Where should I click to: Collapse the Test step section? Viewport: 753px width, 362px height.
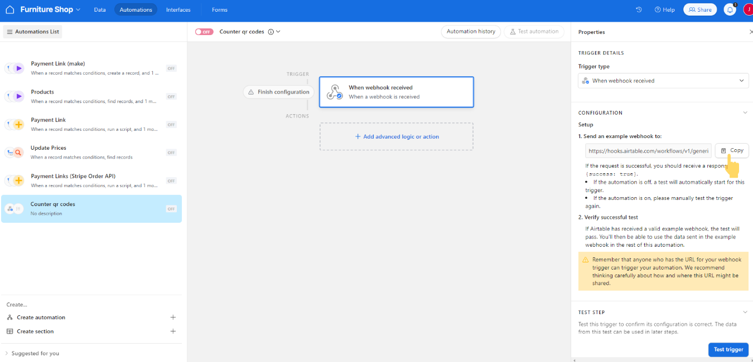(x=745, y=312)
